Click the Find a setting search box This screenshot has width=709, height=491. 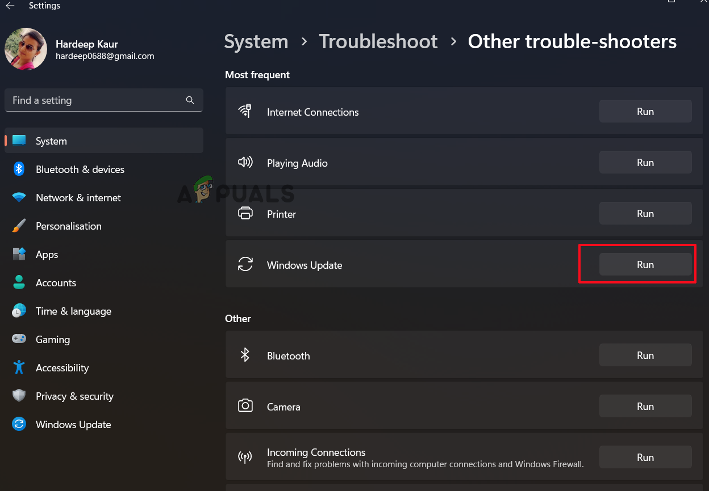point(97,100)
